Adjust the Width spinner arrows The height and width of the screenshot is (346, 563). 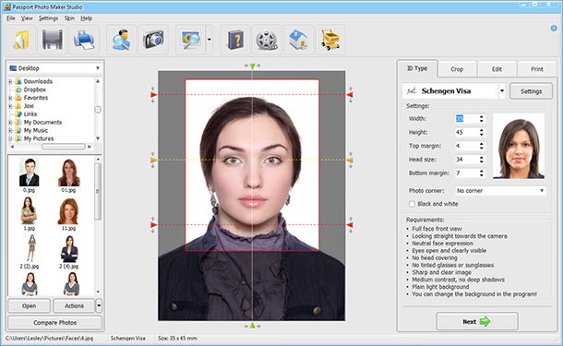click(482, 118)
